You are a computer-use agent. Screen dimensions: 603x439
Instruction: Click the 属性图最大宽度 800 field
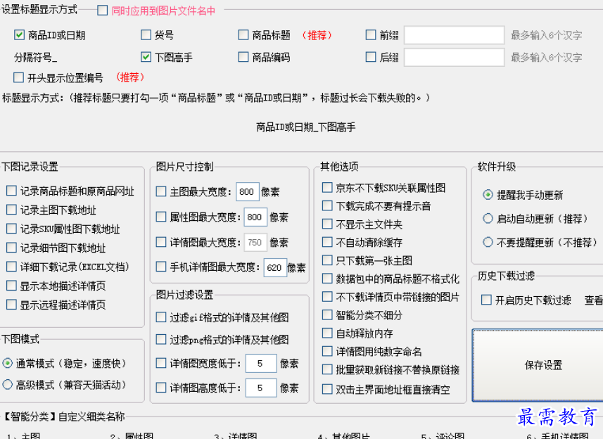point(255,217)
